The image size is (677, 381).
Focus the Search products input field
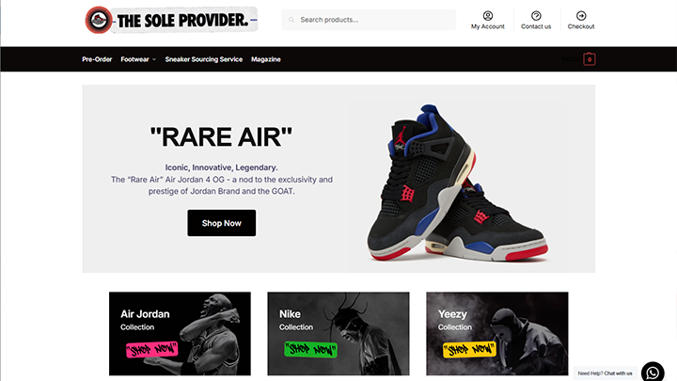point(369,20)
